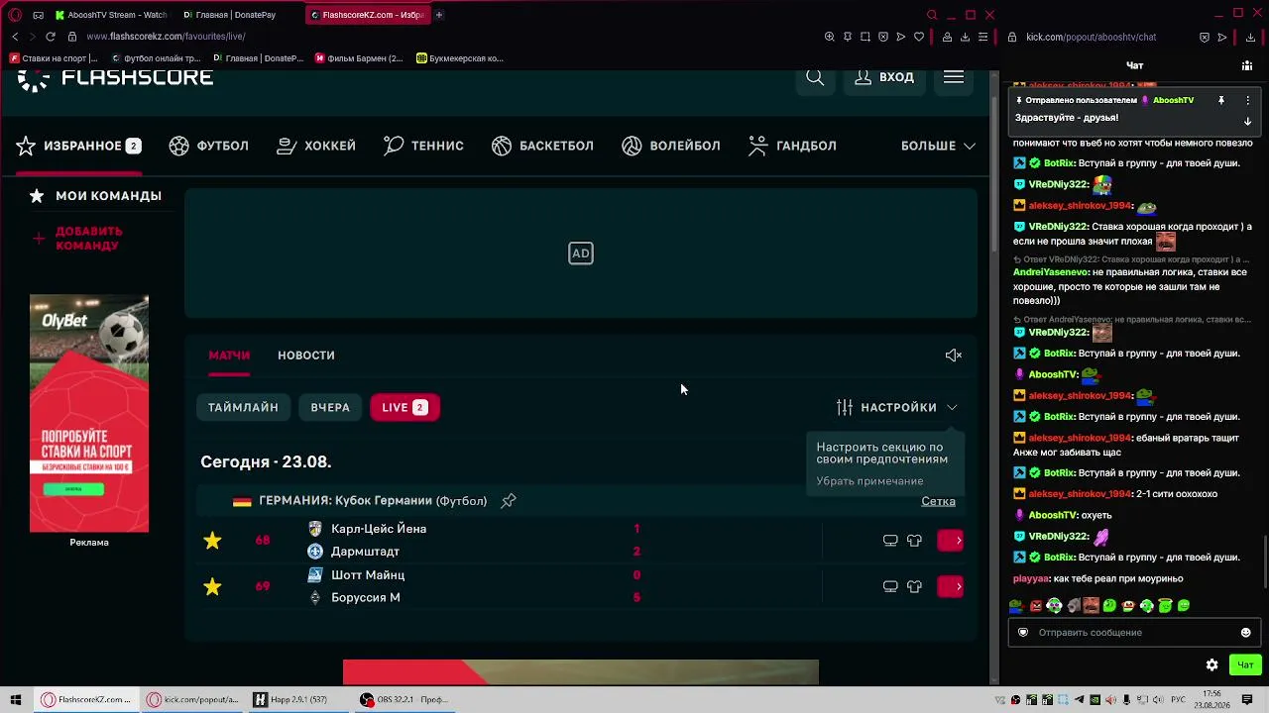This screenshot has height=713, width=1269.
Task: Expand the НАСТРОЙКИ settings dropdown
Action: coord(897,407)
